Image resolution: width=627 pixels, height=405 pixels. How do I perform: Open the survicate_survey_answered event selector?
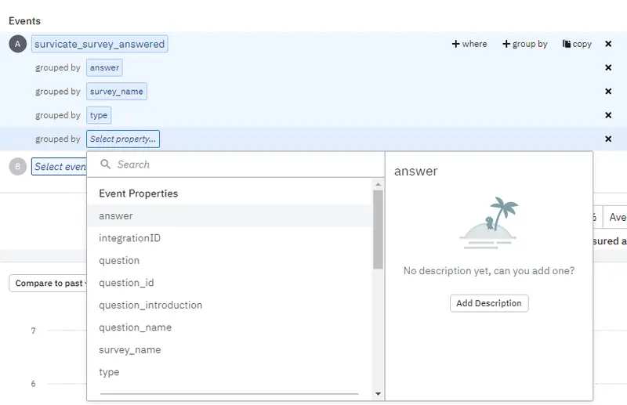[100, 44]
